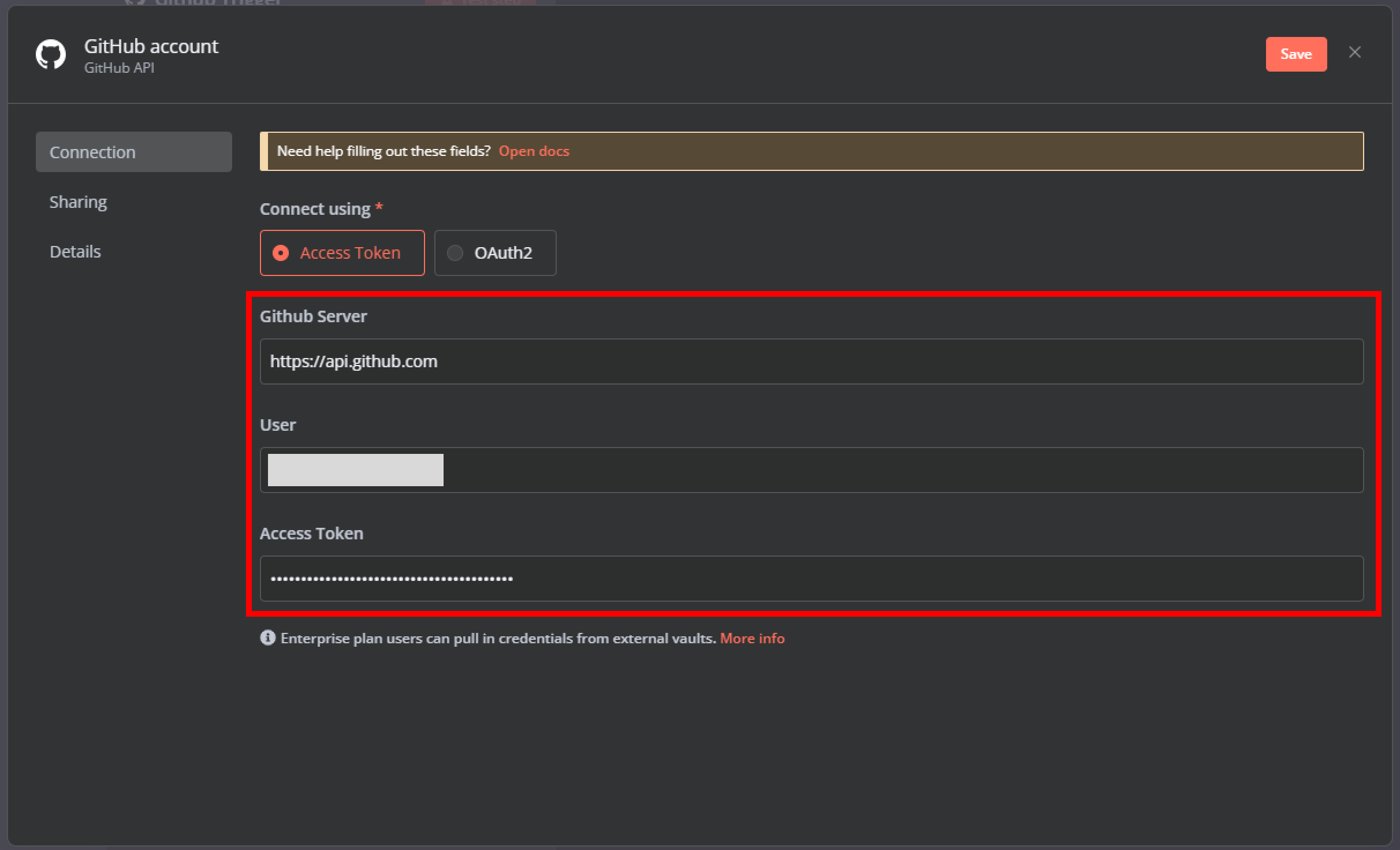The height and width of the screenshot is (850, 1400).
Task: Click the Connect using label
Action: (315, 209)
